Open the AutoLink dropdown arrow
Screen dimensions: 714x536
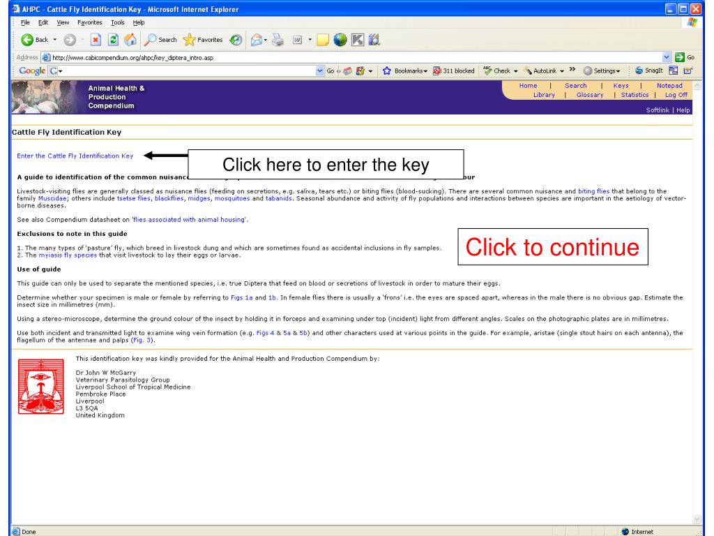click(562, 71)
